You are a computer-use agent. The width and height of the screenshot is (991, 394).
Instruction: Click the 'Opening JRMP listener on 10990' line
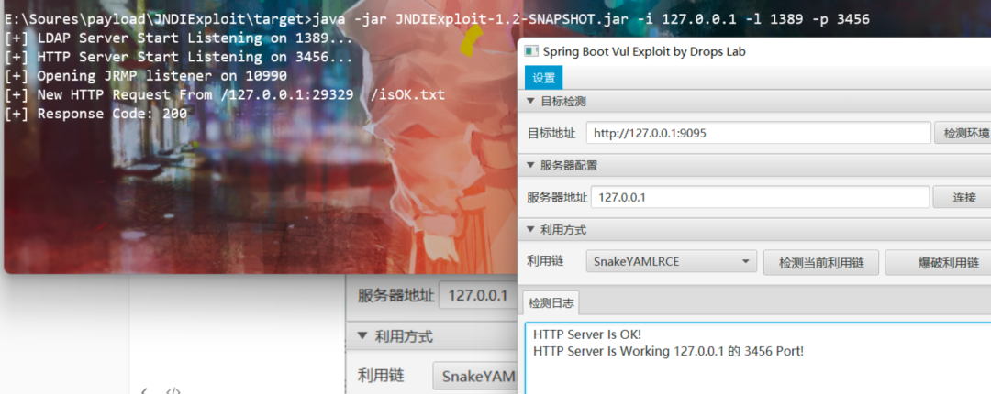146,76
